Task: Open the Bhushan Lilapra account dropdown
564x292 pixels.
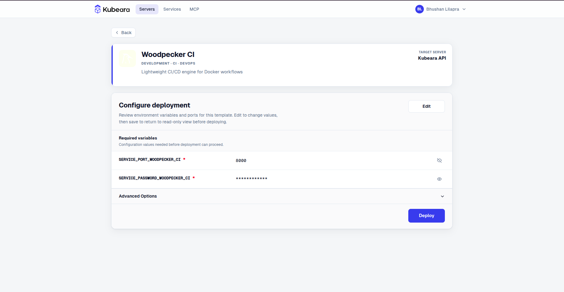Action: tap(441, 9)
